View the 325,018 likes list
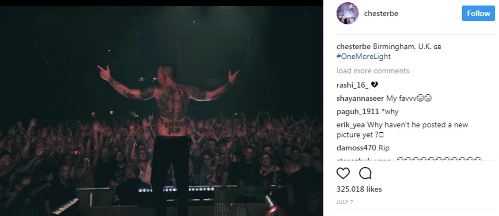This screenshot has width=499, height=216. point(359,189)
